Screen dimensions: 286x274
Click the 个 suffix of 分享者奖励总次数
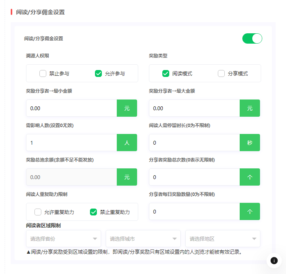(250, 177)
